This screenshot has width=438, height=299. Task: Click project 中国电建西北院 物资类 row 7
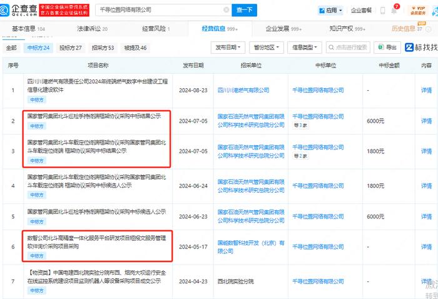pyautogui.click(x=96, y=276)
